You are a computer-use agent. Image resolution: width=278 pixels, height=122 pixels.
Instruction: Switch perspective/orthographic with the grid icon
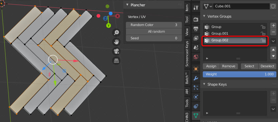point(117,61)
